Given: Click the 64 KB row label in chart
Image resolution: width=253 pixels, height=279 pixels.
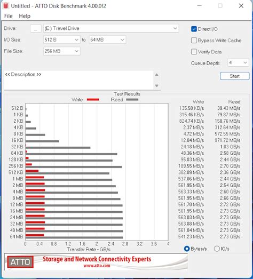Looking at the screenshot, I should [x=17, y=153].
